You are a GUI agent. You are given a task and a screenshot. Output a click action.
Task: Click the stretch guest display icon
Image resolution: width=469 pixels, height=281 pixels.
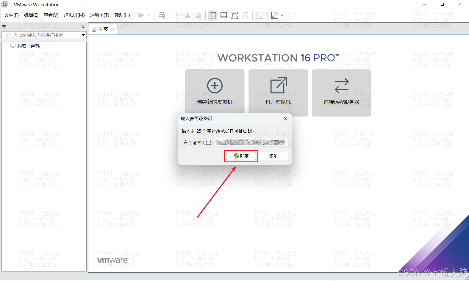[x=275, y=15]
